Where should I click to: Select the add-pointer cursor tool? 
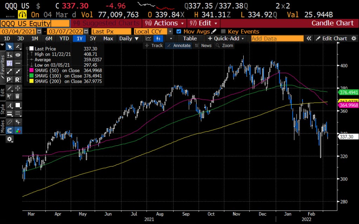[x=9, y=96]
